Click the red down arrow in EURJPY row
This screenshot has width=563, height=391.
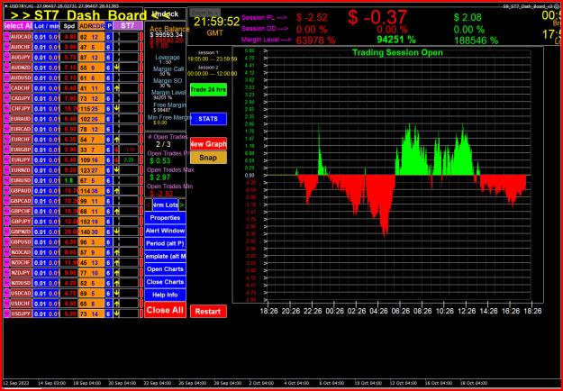click(117, 159)
